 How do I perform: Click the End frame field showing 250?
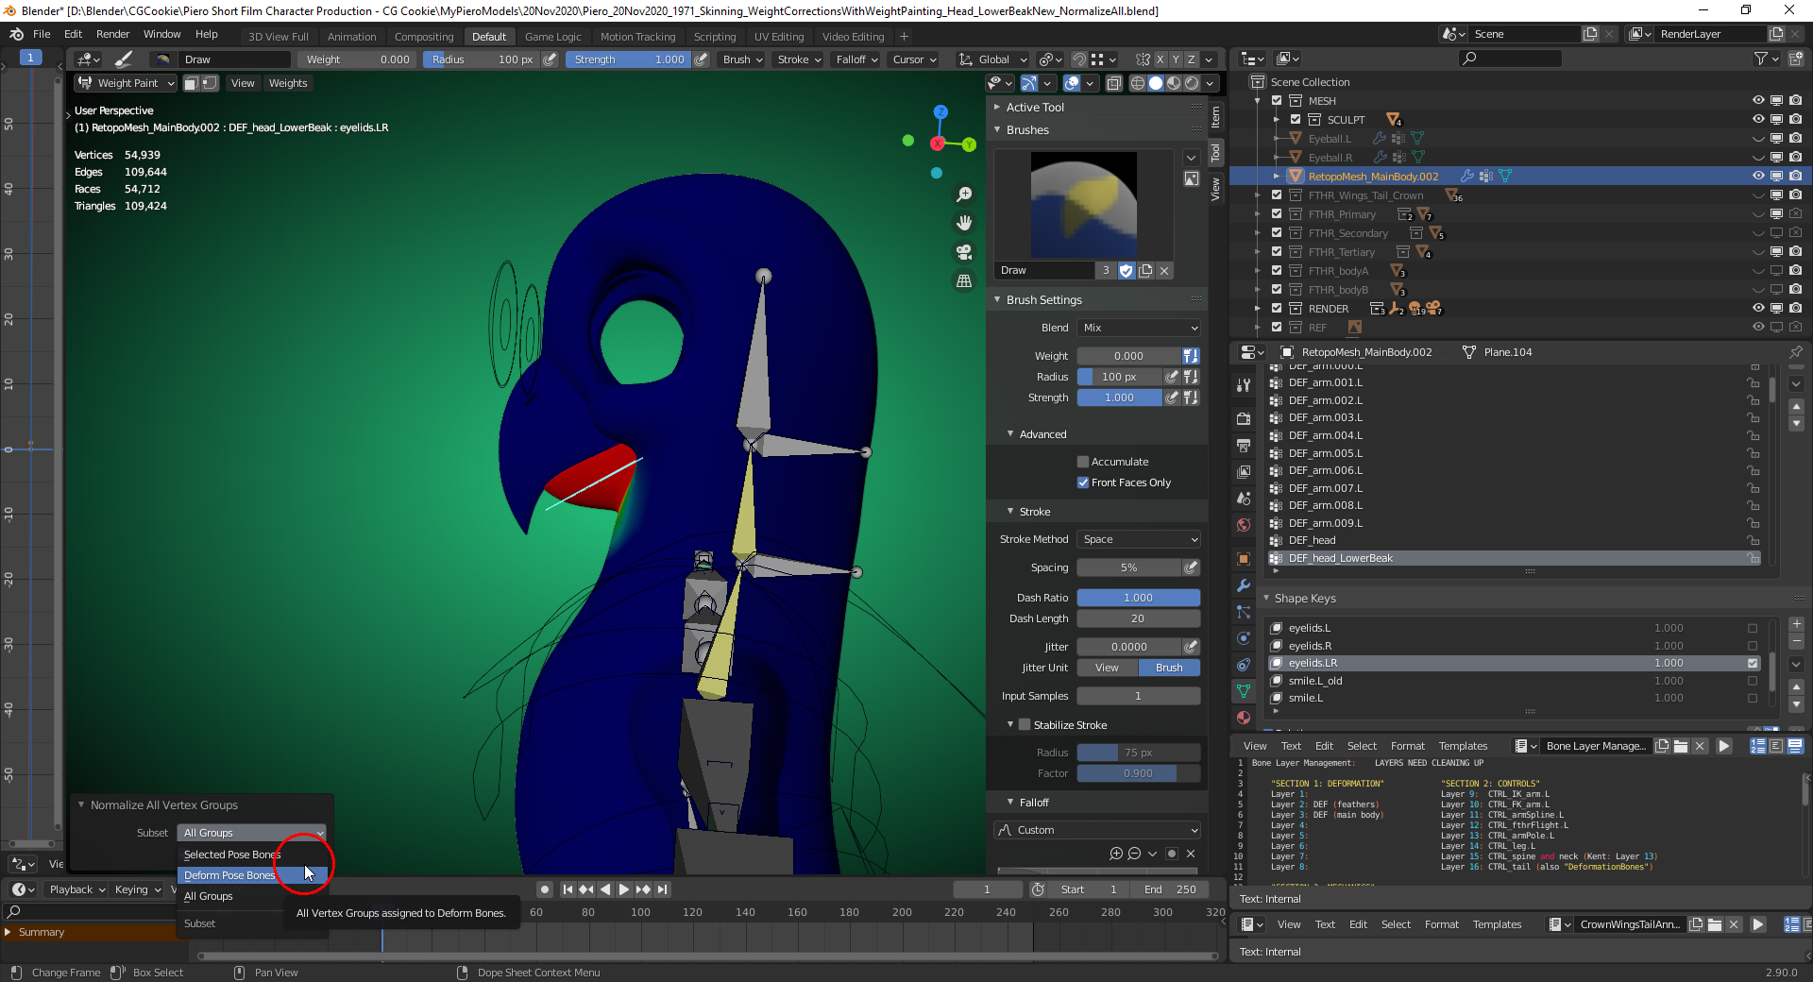click(x=1166, y=889)
